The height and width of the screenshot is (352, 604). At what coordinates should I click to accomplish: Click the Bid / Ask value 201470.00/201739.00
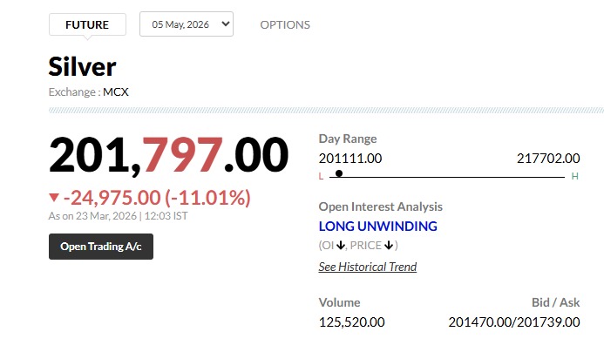pos(514,322)
